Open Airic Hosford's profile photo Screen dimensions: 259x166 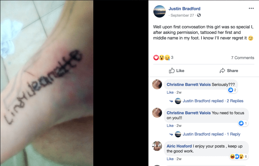click(x=157, y=146)
